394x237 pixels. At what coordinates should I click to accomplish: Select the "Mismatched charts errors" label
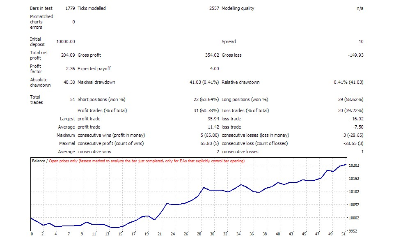[41, 22]
